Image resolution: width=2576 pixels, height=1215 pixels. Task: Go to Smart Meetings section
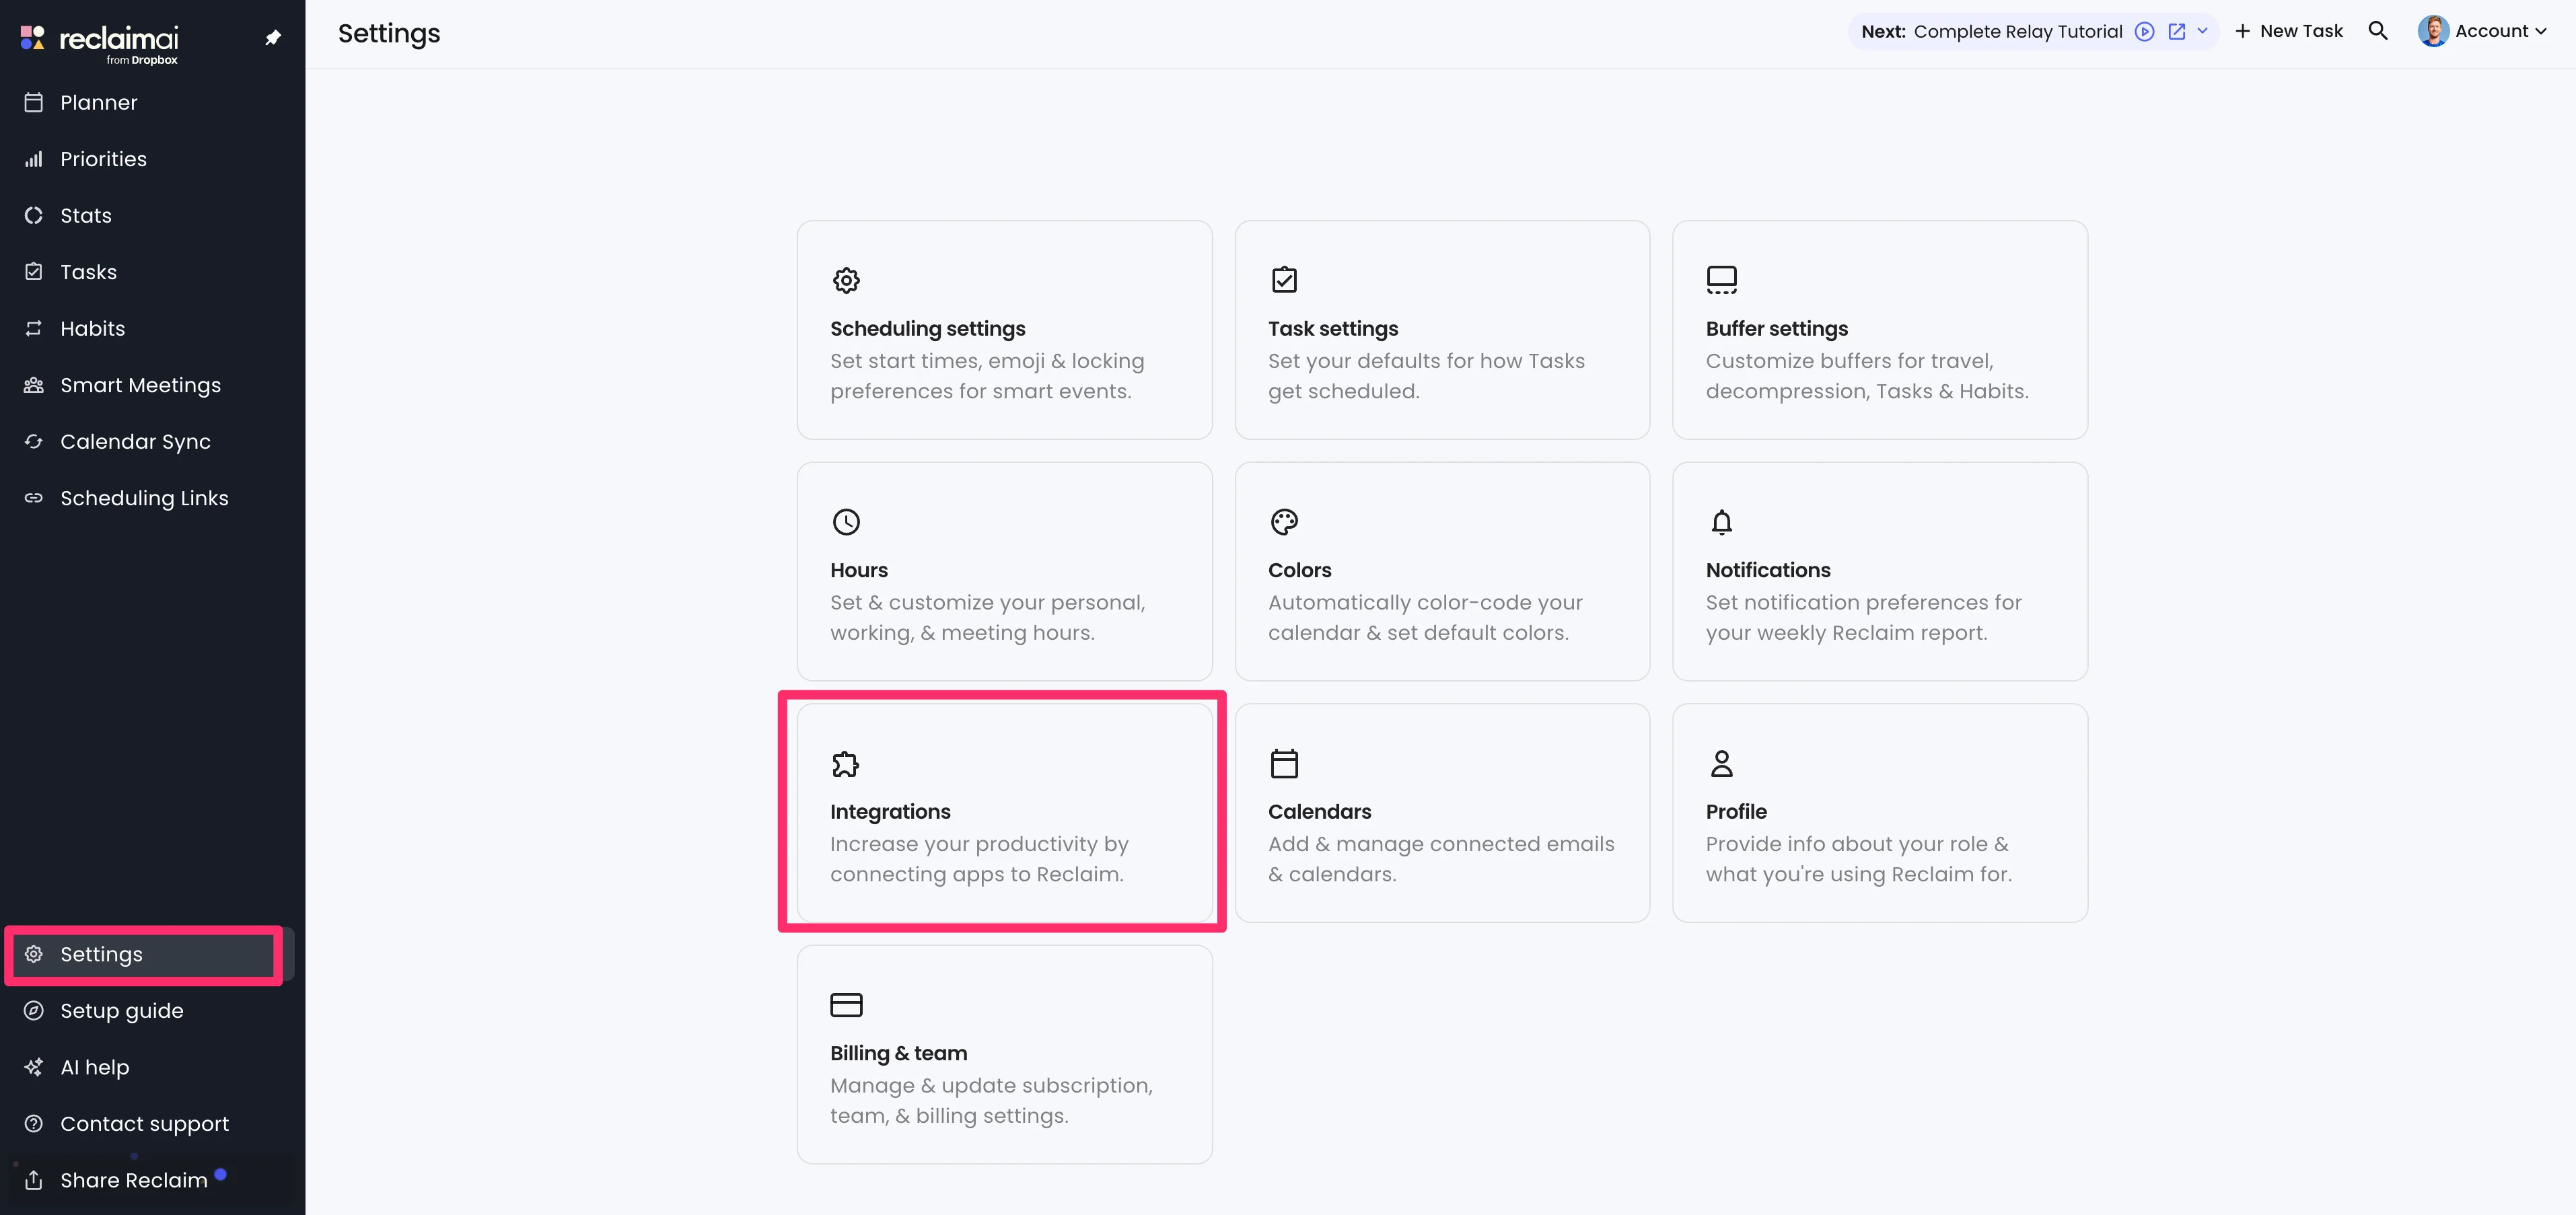[x=140, y=385]
